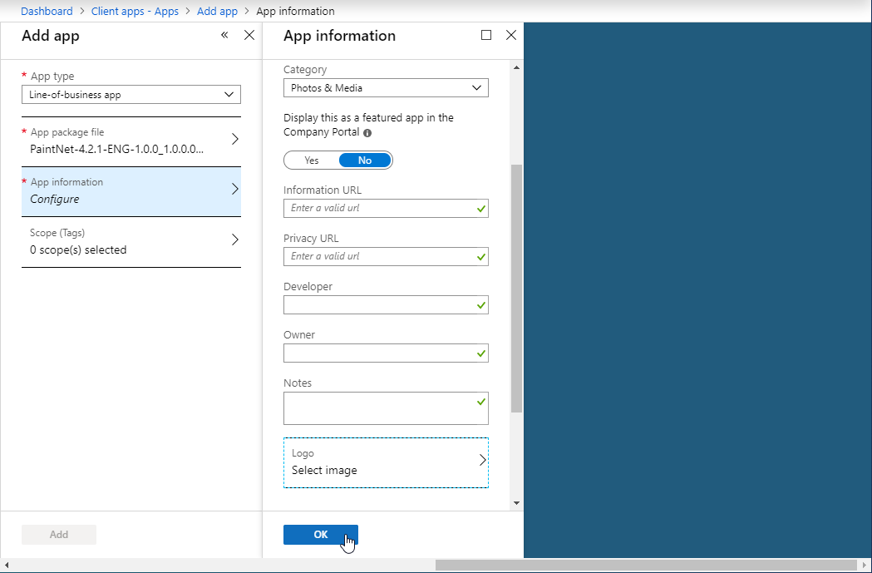Set featured app toggle to No
The height and width of the screenshot is (573, 872).
[x=365, y=161]
